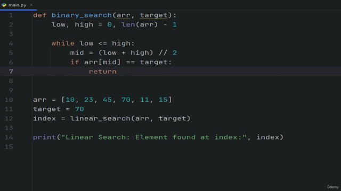Image resolution: width=341 pixels, height=191 pixels.
Task: Click the 'Linear Search: Element found' string
Action: [x=153, y=137]
